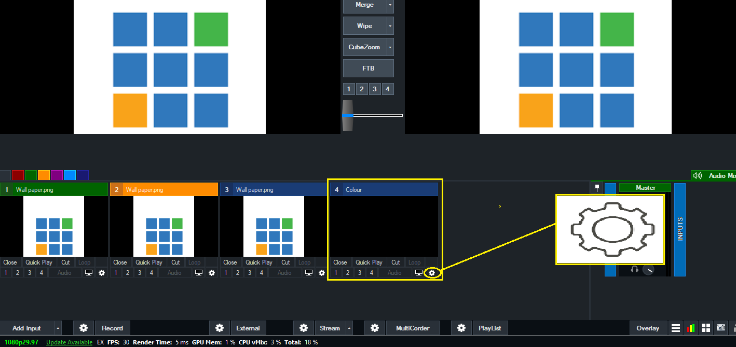Image resolution: width=736 pixels, height=347 pixels.
Task: Click INPUTS vertical bar in audio mixer
Action: click(x=680, y=229)
